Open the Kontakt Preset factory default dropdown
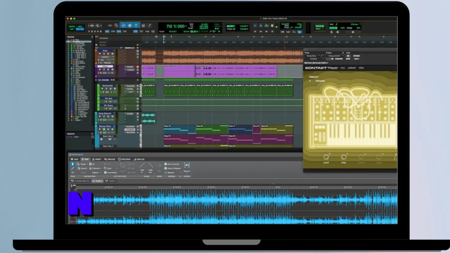This screenshot has width=450, height=253. point(335,56)
